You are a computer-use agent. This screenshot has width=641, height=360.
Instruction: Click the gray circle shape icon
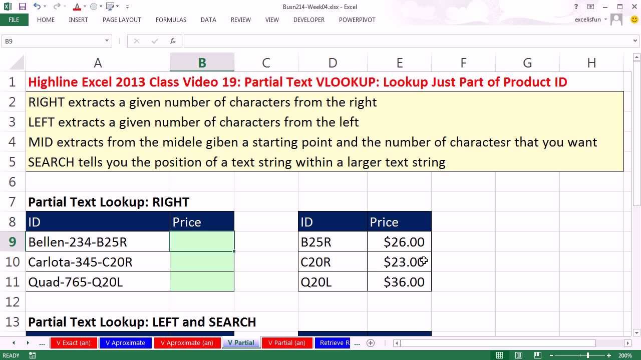(x=94, y=7)
